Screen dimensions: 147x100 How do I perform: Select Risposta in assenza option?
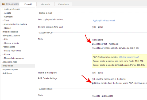(x=14, y=58)
